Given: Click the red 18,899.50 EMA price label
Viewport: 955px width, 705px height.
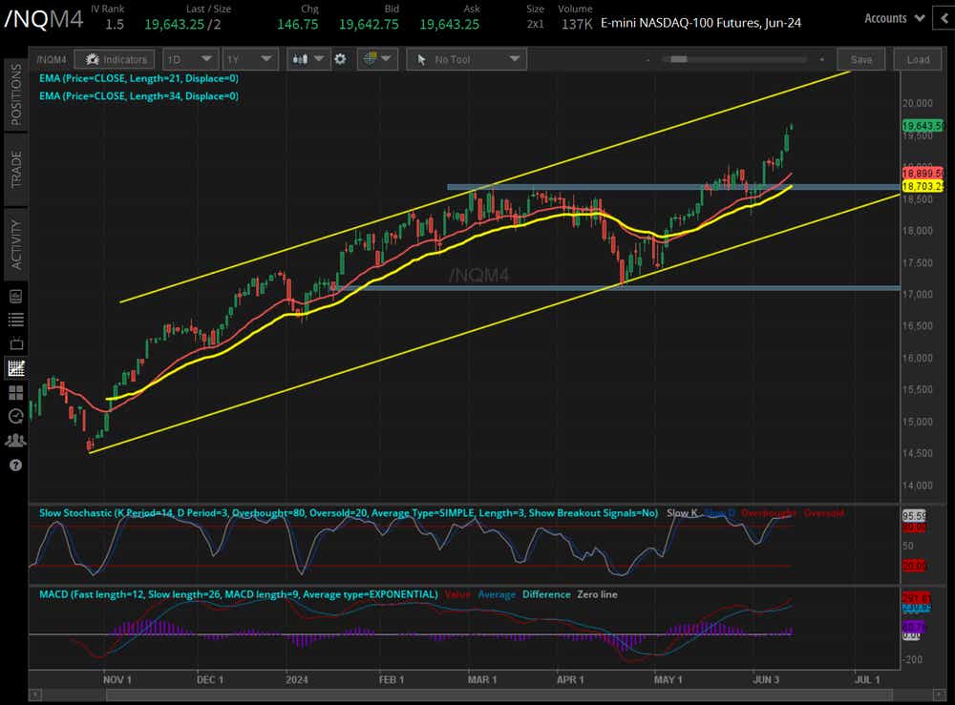Looking at the screenshot, I should pos(923,174).
